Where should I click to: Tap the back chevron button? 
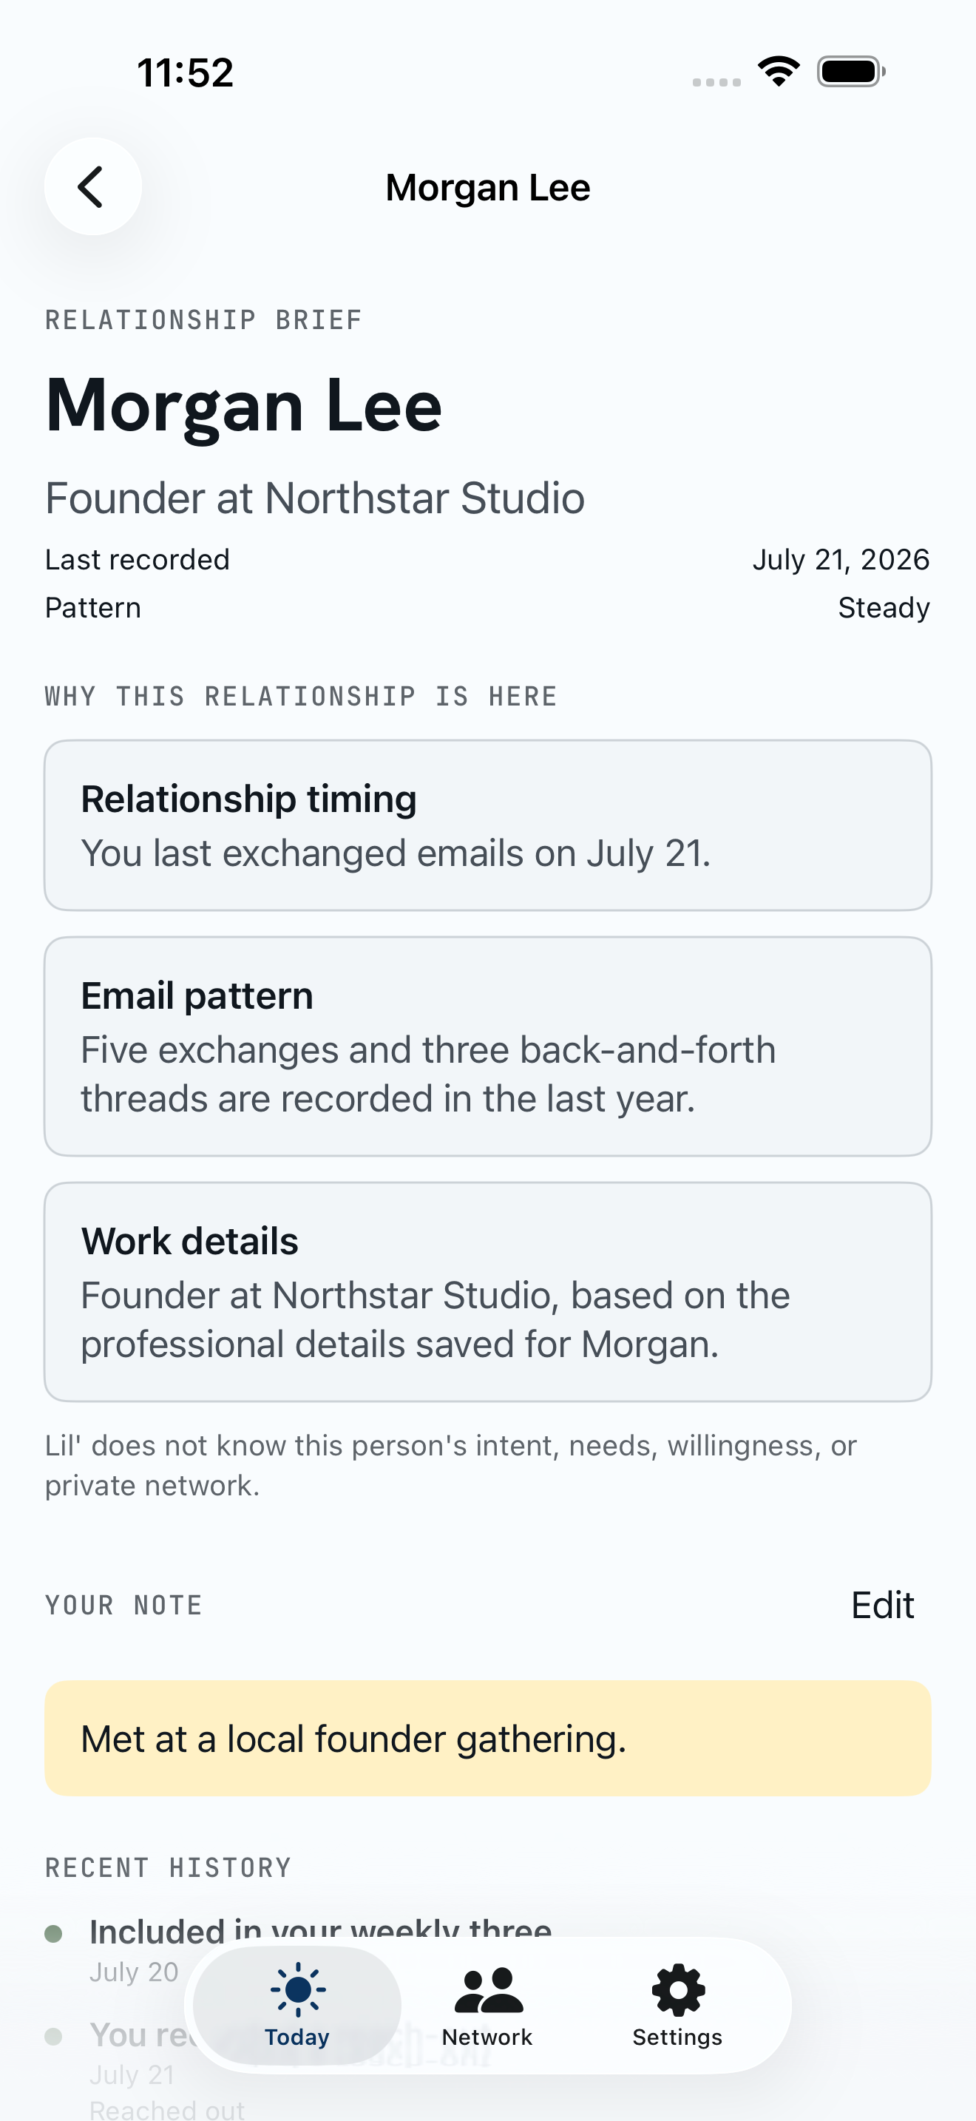coord(92,187)
